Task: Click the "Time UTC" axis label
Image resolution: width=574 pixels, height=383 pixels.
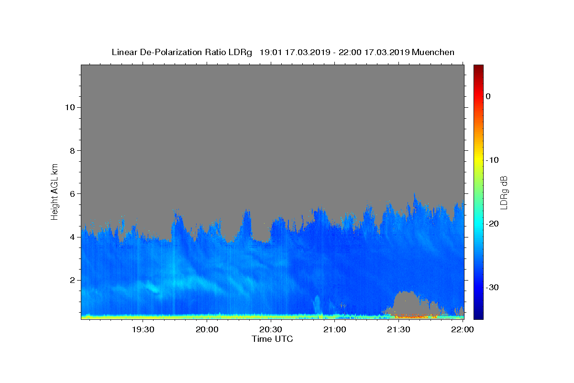Action: 272,339
